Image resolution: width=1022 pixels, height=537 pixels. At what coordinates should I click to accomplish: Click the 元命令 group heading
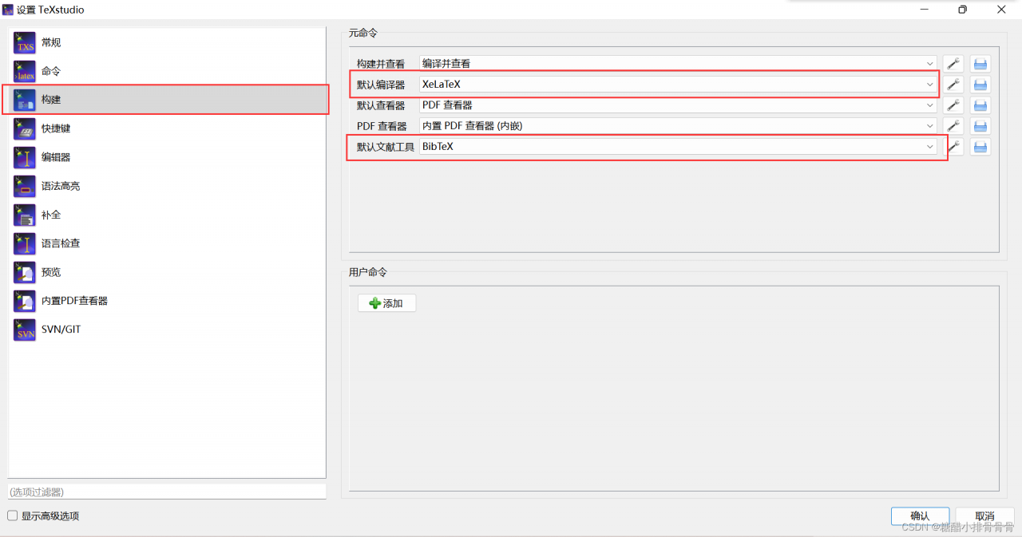[363, 33]
